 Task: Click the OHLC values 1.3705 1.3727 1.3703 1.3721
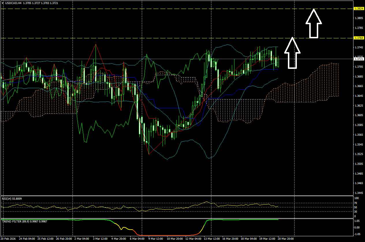pyautogui.click(x=41, y=3)
